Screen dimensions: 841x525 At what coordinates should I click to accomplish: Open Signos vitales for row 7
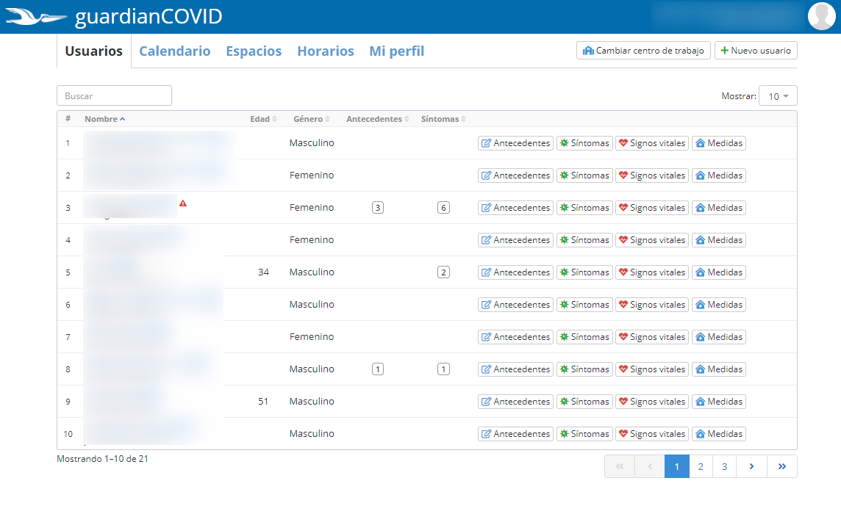652,337
